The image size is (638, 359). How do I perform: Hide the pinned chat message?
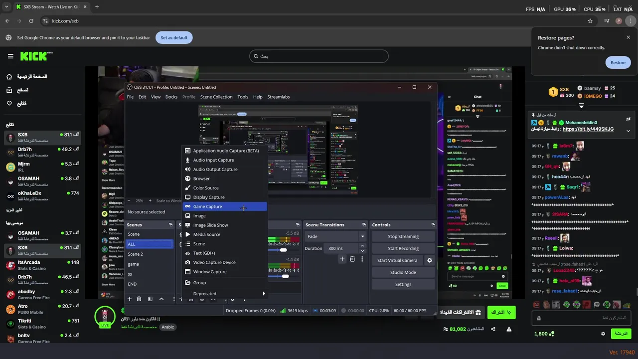628,119
